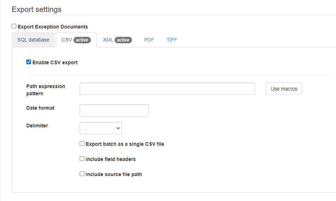Toggle Include source file path checkbox

(82, 174)
